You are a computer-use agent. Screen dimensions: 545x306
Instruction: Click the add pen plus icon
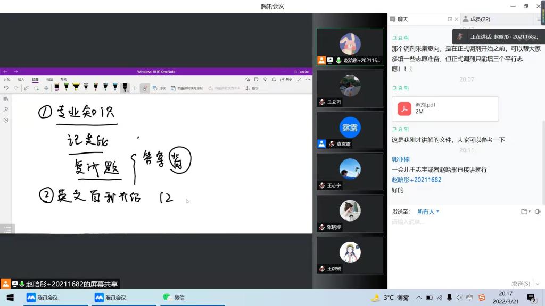point(135,88)
